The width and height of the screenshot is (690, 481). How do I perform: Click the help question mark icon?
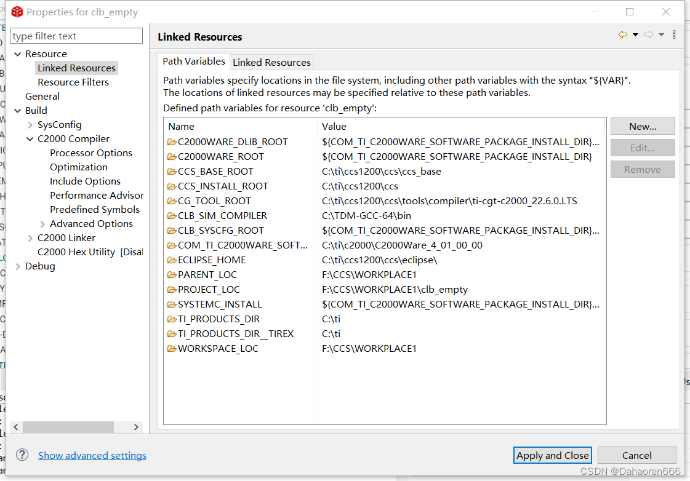pyautogui.click(x=22, y=455)
